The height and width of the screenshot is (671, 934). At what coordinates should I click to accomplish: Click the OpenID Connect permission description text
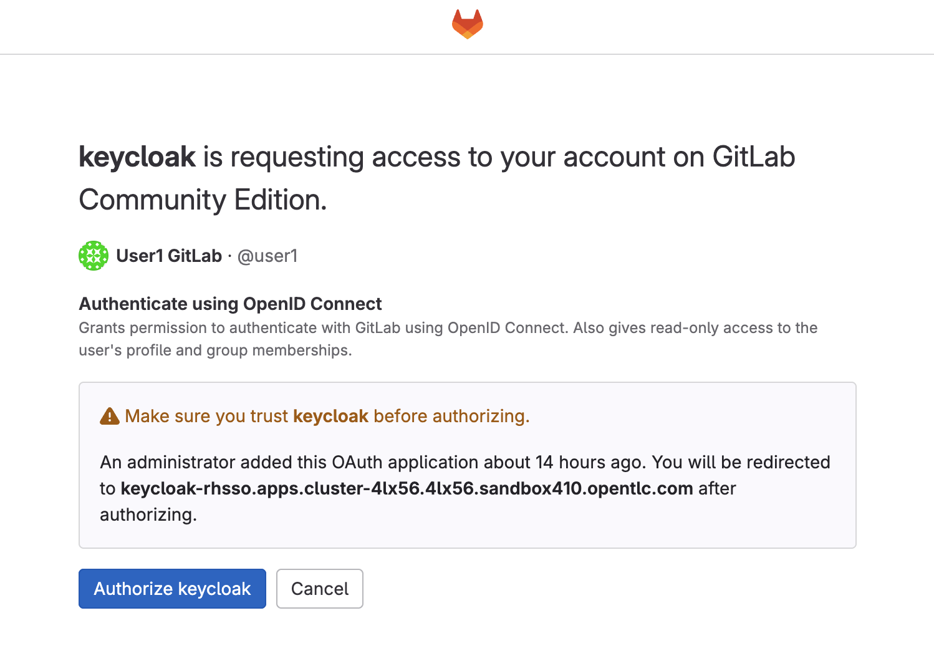pos(448,339)
